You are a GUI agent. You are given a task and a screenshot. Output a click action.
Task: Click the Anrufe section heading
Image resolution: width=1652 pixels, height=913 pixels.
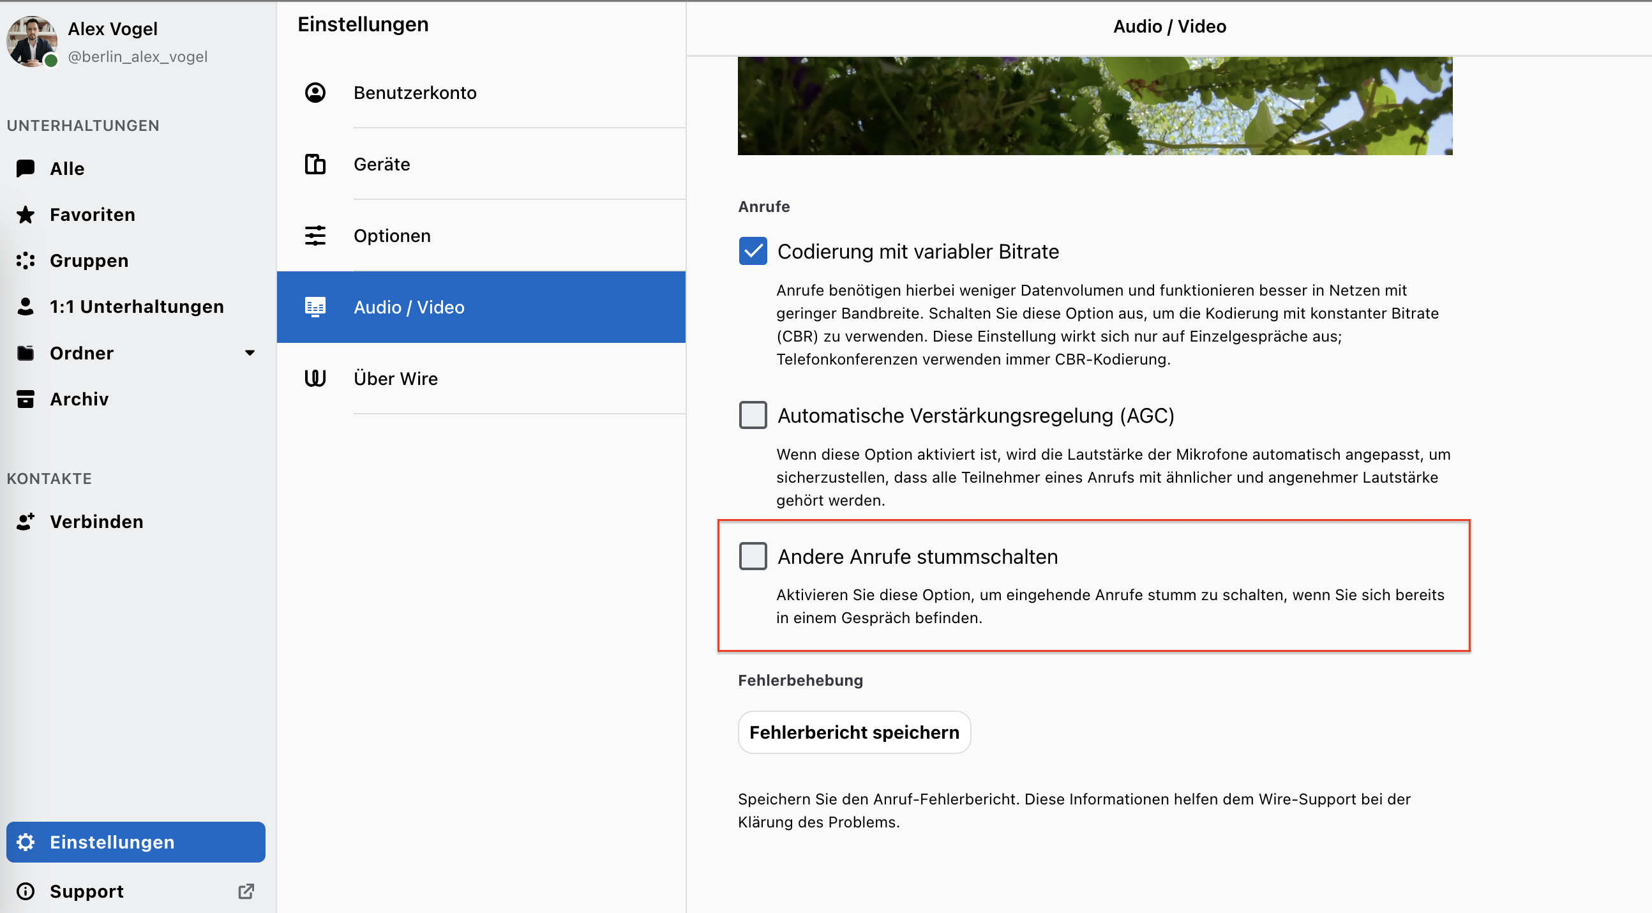coord(764,207)
